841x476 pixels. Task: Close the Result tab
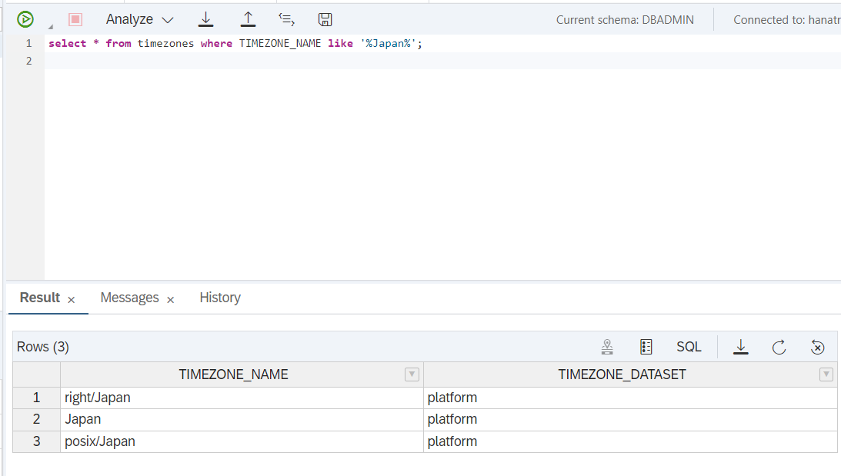(x=71, y=300)
